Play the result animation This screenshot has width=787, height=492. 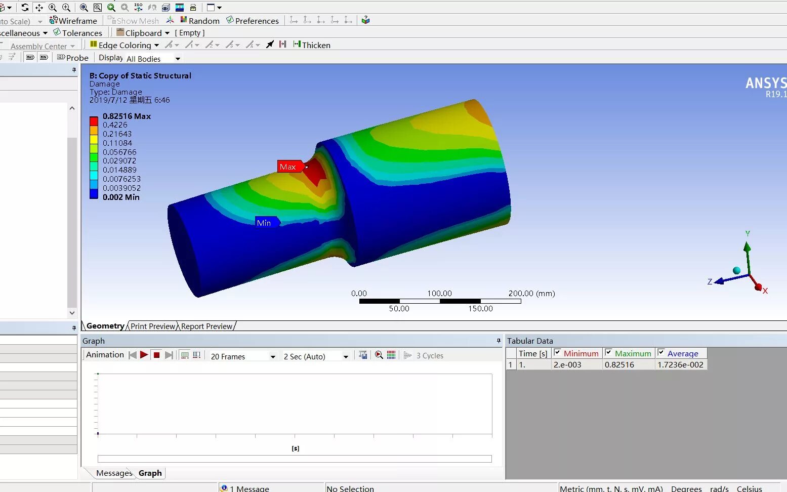(144, 355)
